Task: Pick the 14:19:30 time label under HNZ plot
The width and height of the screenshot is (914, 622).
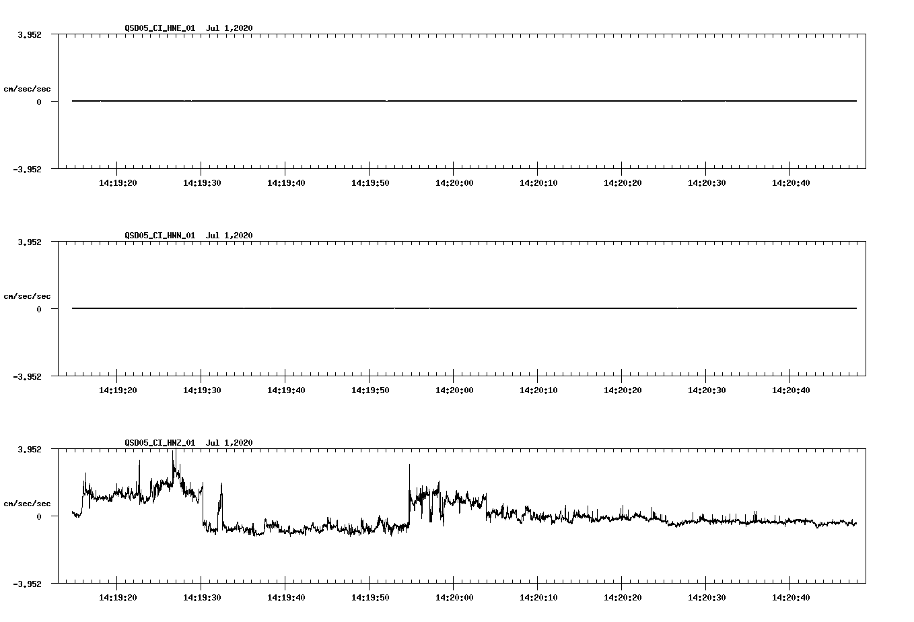Action: click(x=202, y=598)
